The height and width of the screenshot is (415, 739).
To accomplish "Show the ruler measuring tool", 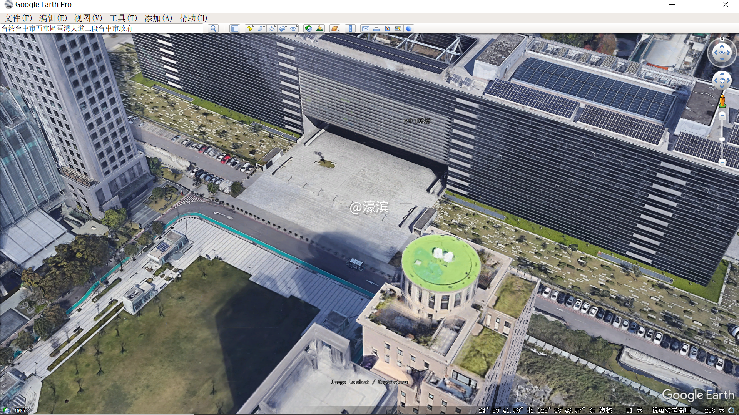I will (x=350, y=28).
